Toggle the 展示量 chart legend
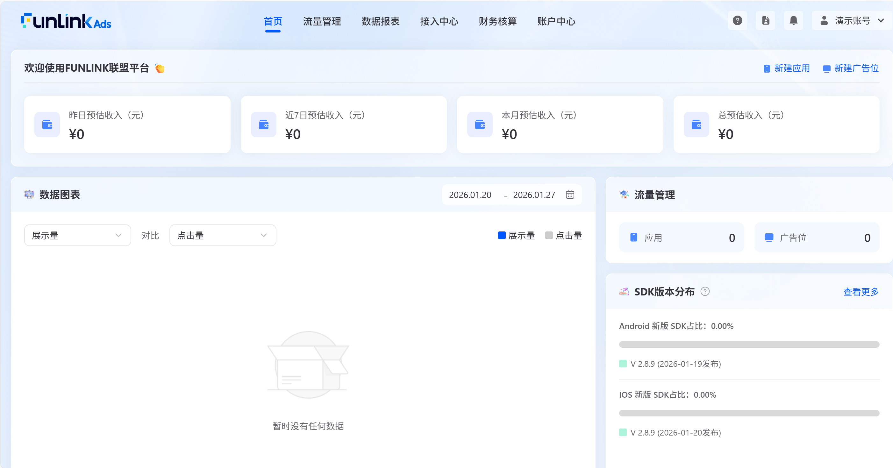 point(516,236)
